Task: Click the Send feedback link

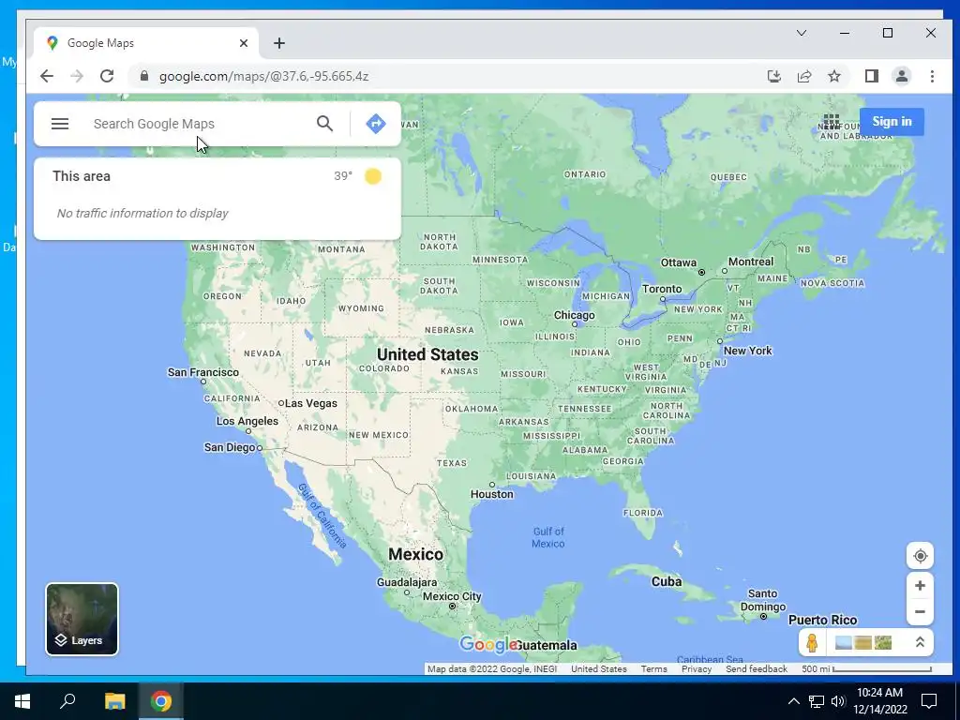Action: point(757,669)
